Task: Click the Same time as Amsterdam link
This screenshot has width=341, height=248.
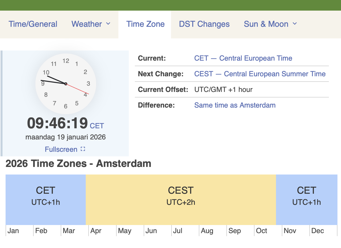Action: point(235,105)
